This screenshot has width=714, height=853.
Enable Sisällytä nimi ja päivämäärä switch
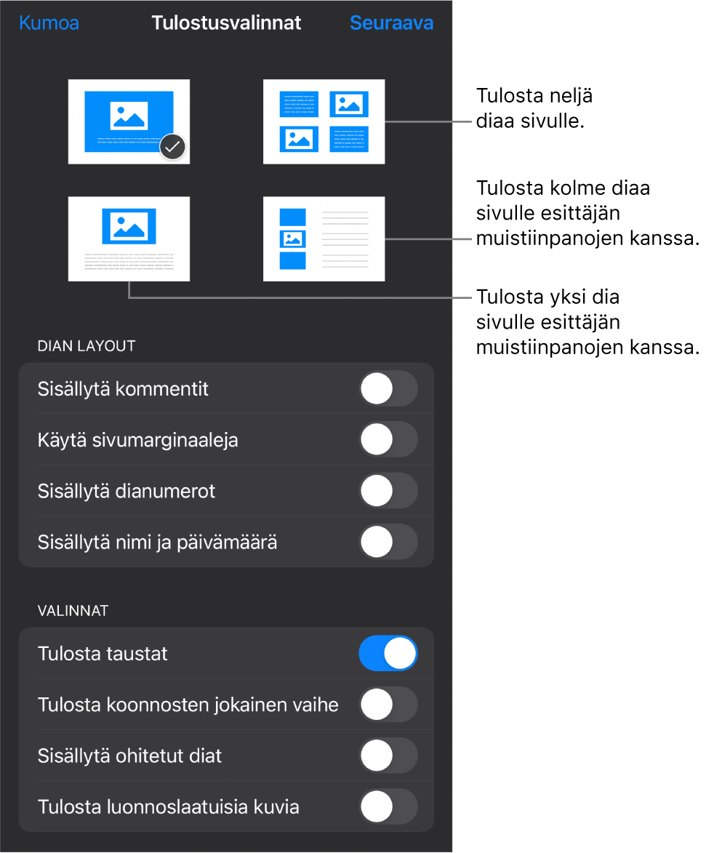[388, 542]
